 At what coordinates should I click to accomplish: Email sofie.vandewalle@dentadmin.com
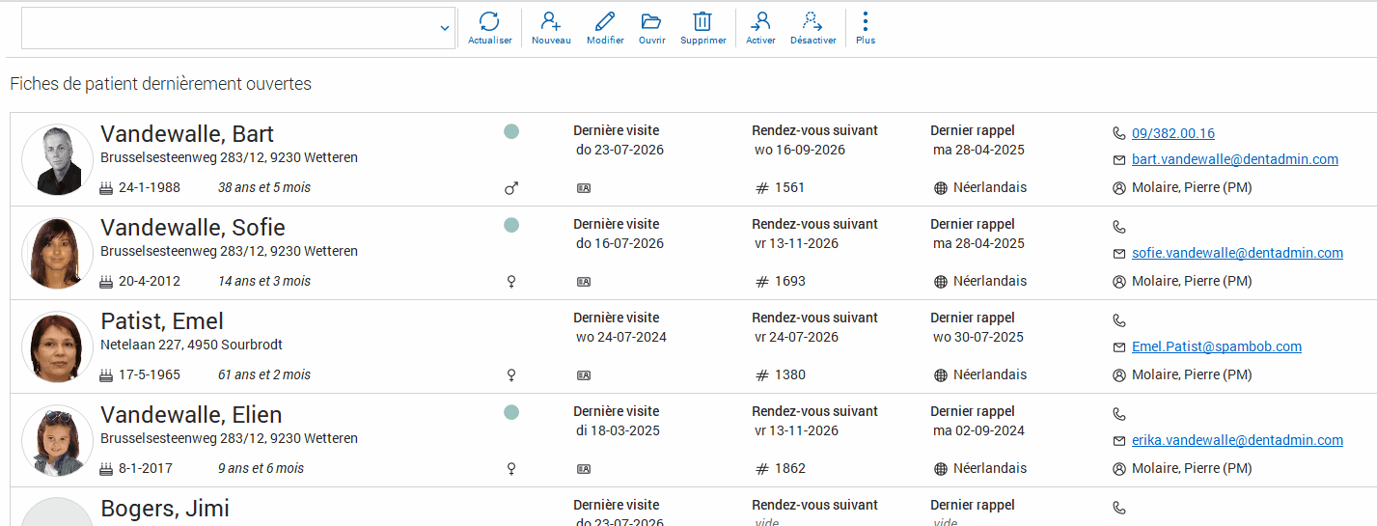(x=1237, y=253)
